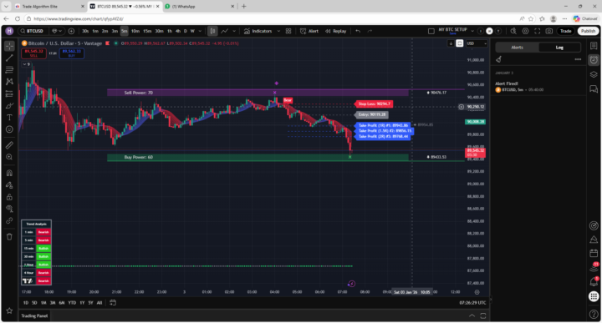The height and width of the screenshot is (323, 602).
Task: Switch to Trade Algorithm Elite browser tab
Action: (49, 7)
